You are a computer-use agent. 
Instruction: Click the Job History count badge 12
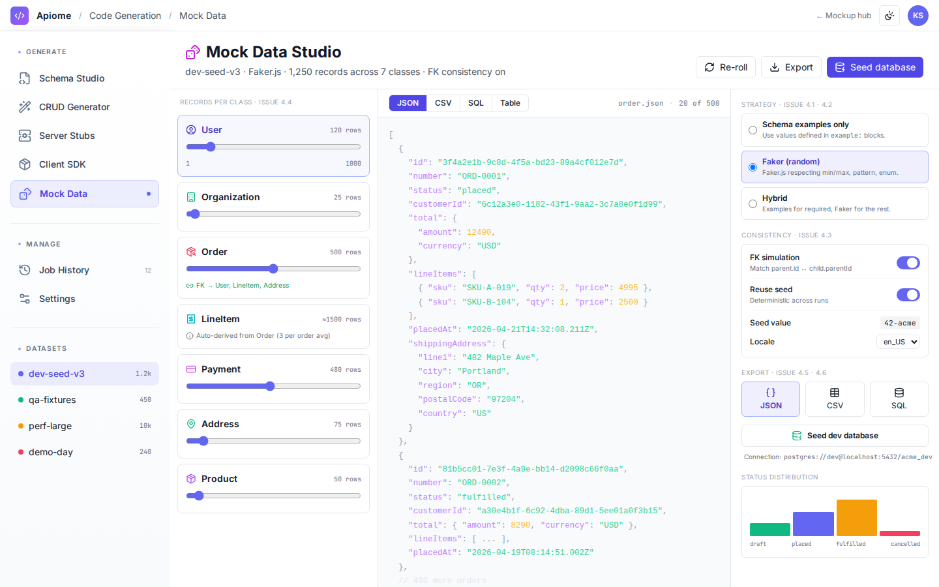click(148, 270)
